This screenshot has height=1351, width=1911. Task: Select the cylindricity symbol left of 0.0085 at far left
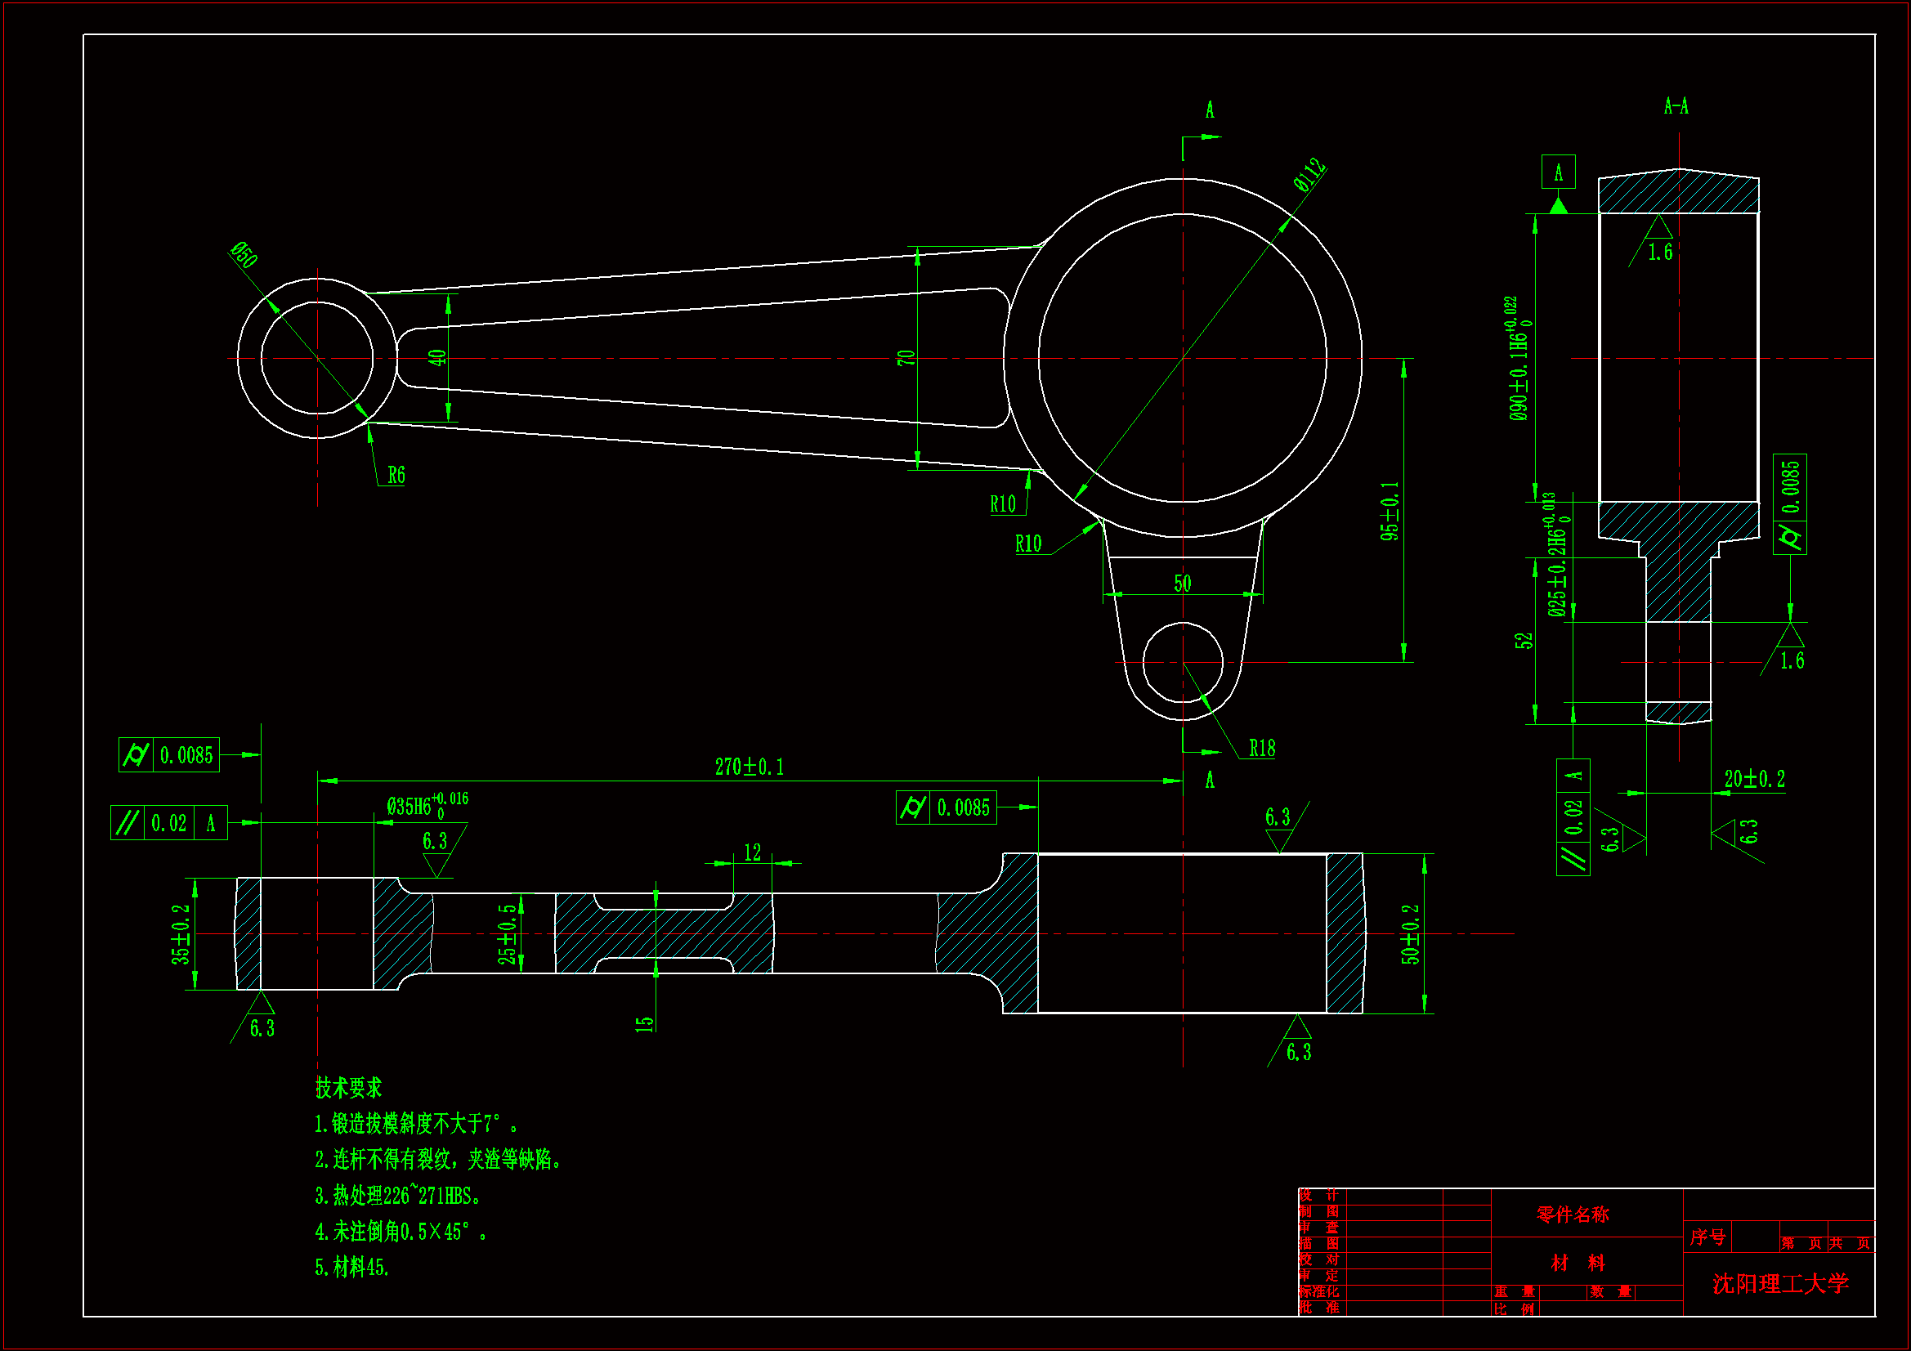(x=136, y=755)
